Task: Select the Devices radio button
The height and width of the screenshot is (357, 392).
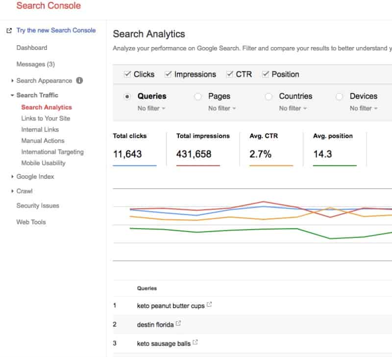Action: (339, 96)
